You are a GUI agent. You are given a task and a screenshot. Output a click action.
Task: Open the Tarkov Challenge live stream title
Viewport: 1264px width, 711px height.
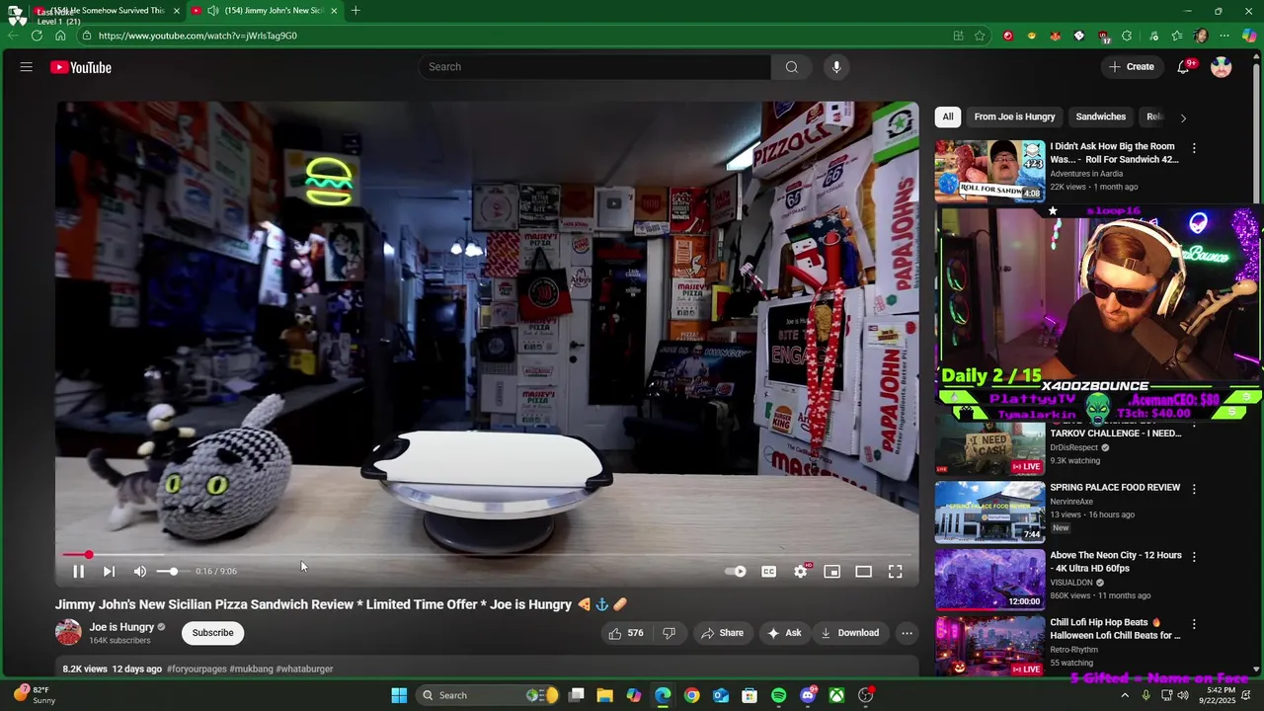tap(1115, 434)
